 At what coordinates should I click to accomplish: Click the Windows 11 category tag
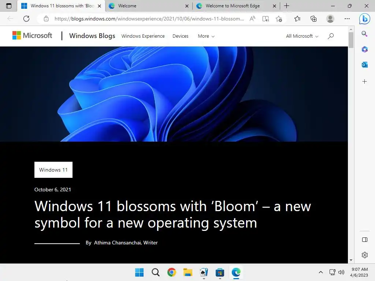[53, 170]
